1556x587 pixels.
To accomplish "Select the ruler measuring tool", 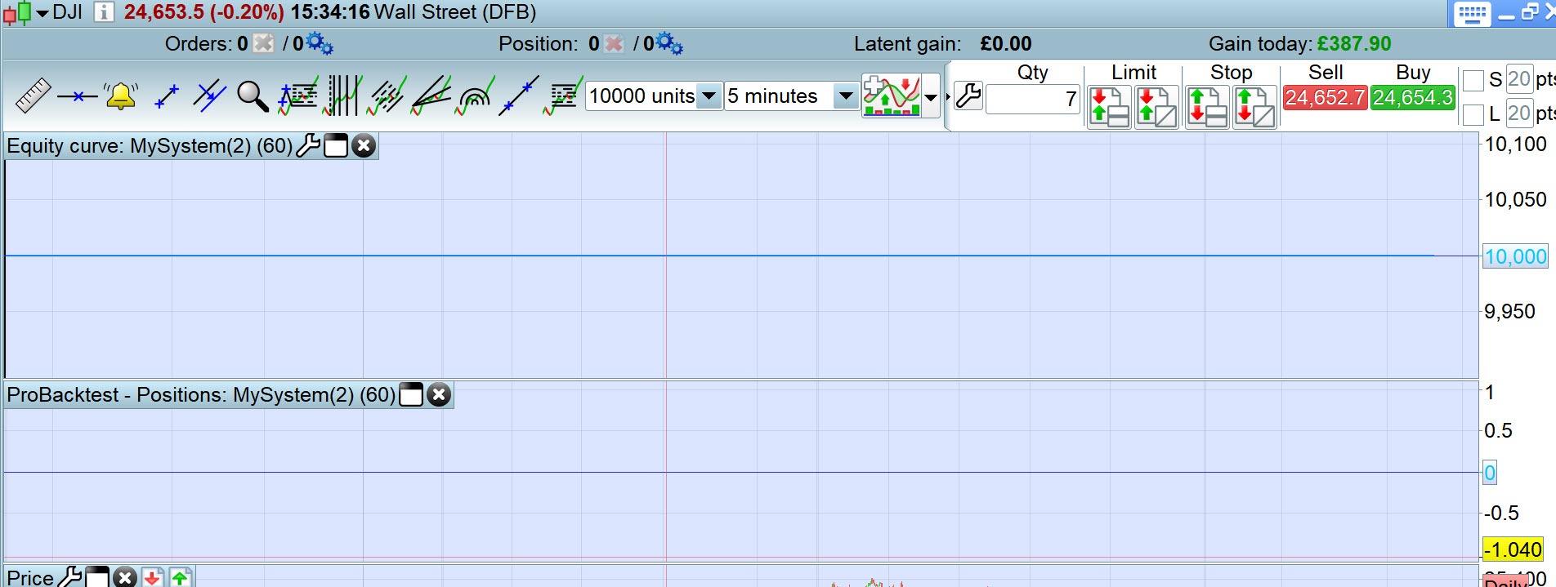I will (x=34, y=96).
